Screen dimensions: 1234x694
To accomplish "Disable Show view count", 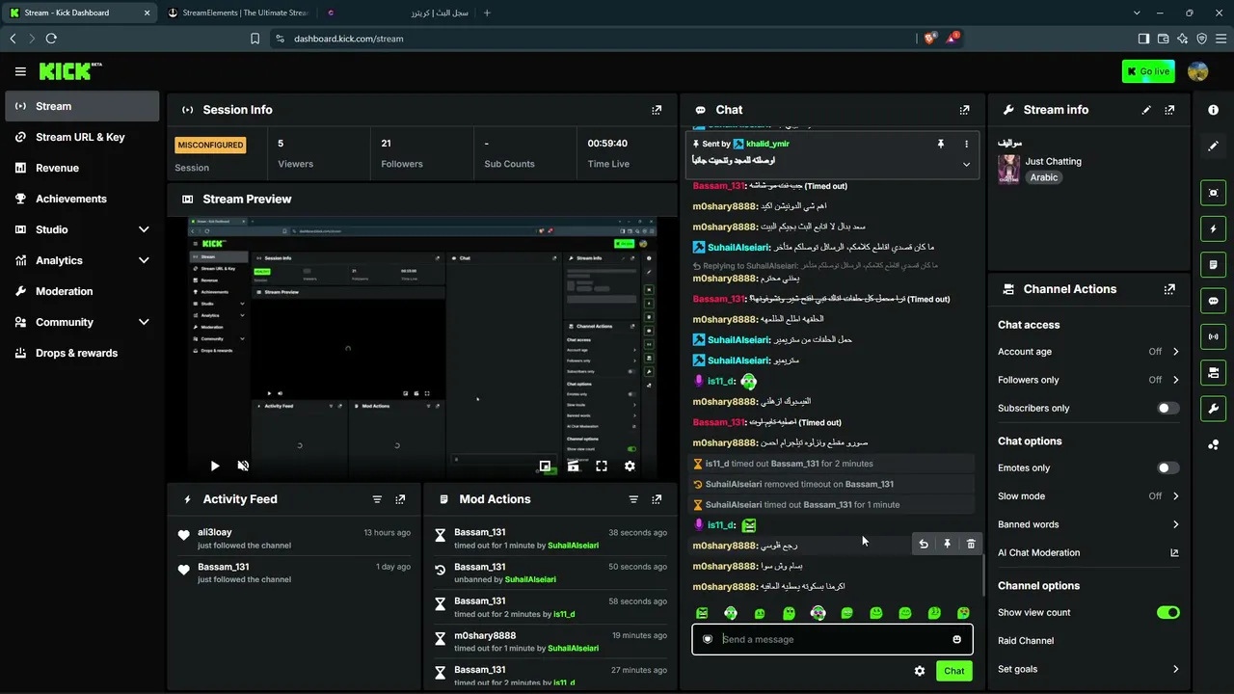I will click(x=1167, y=612).
